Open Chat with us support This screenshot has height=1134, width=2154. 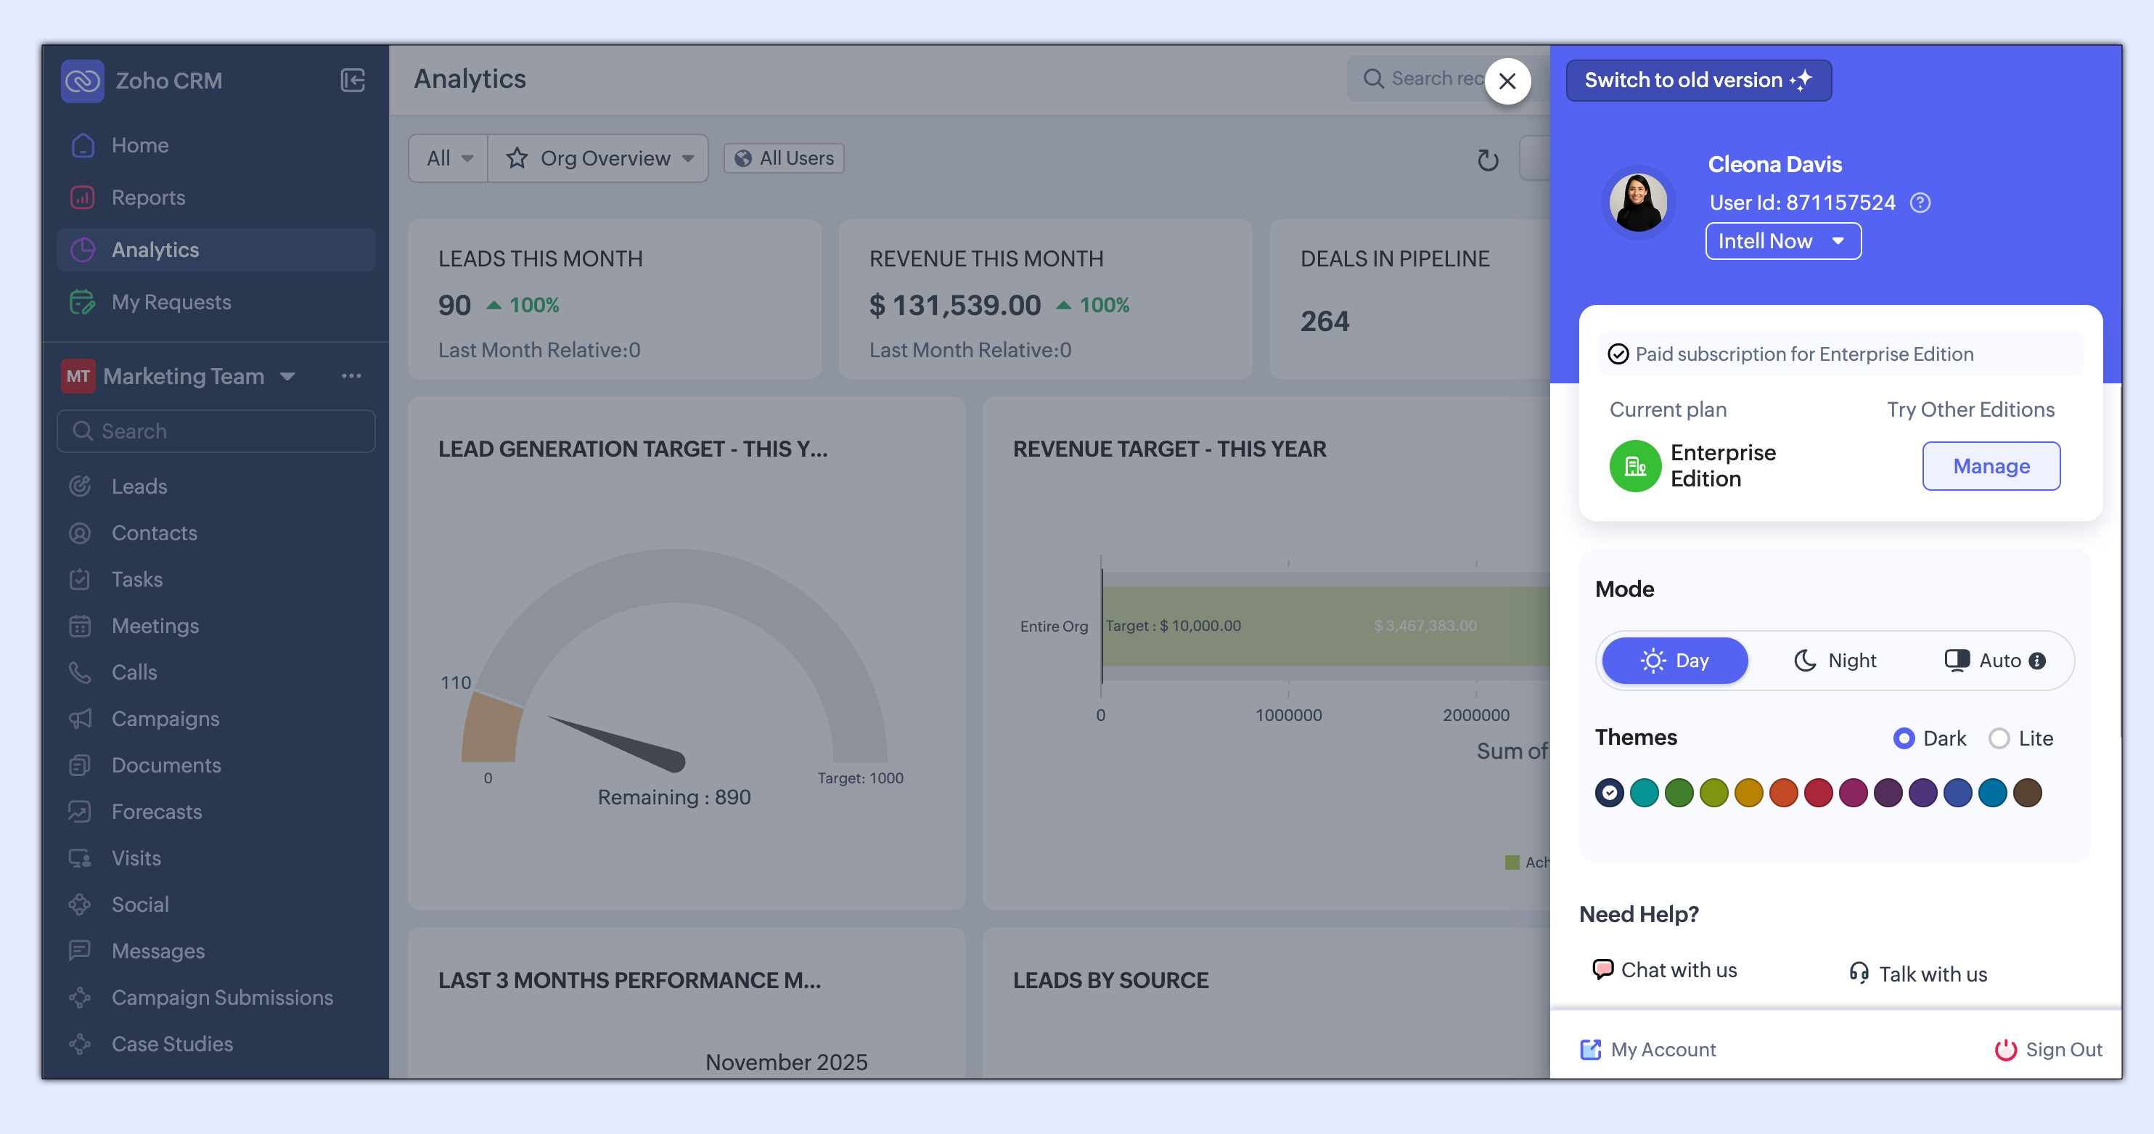(1664, 970)
